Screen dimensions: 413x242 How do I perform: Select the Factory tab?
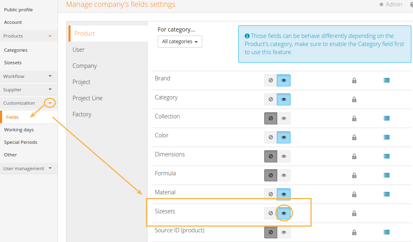click(82, 114)
